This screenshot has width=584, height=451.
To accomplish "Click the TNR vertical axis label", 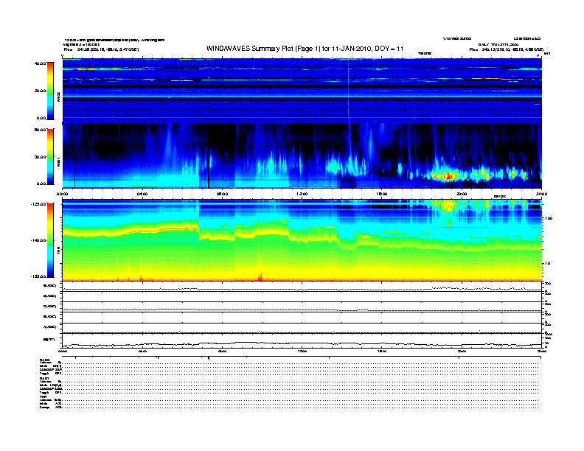I will click(x=58, y=251).
